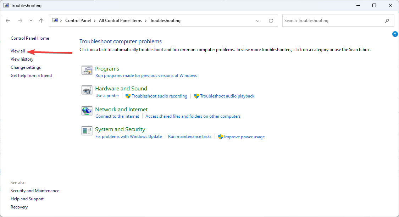
Task: Start Troubleshoot audio playback
Action: click(x=227, y=96)
